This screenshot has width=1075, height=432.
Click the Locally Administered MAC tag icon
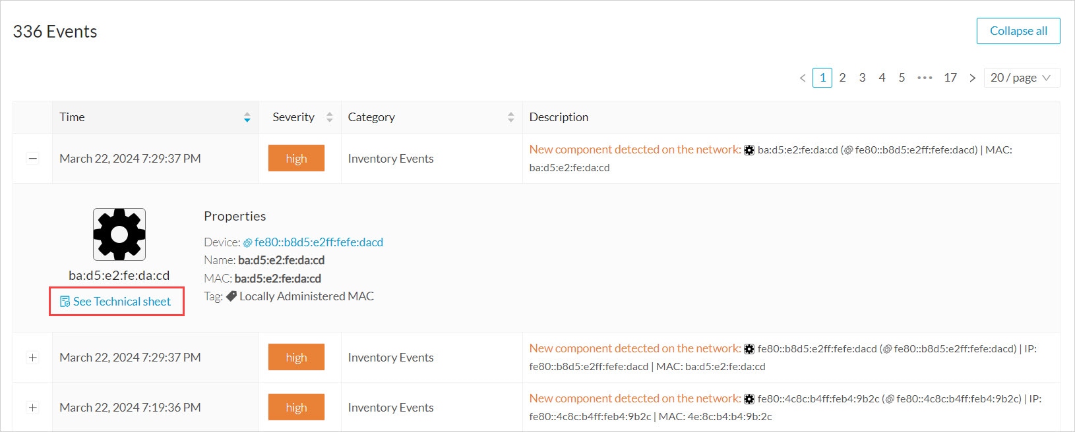[x=231, y=296]
